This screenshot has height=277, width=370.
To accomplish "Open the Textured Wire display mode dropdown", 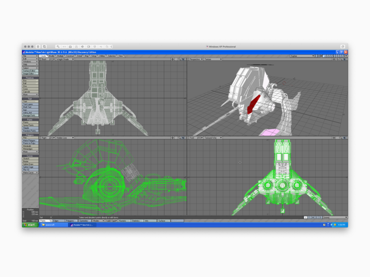I will 213,138.
